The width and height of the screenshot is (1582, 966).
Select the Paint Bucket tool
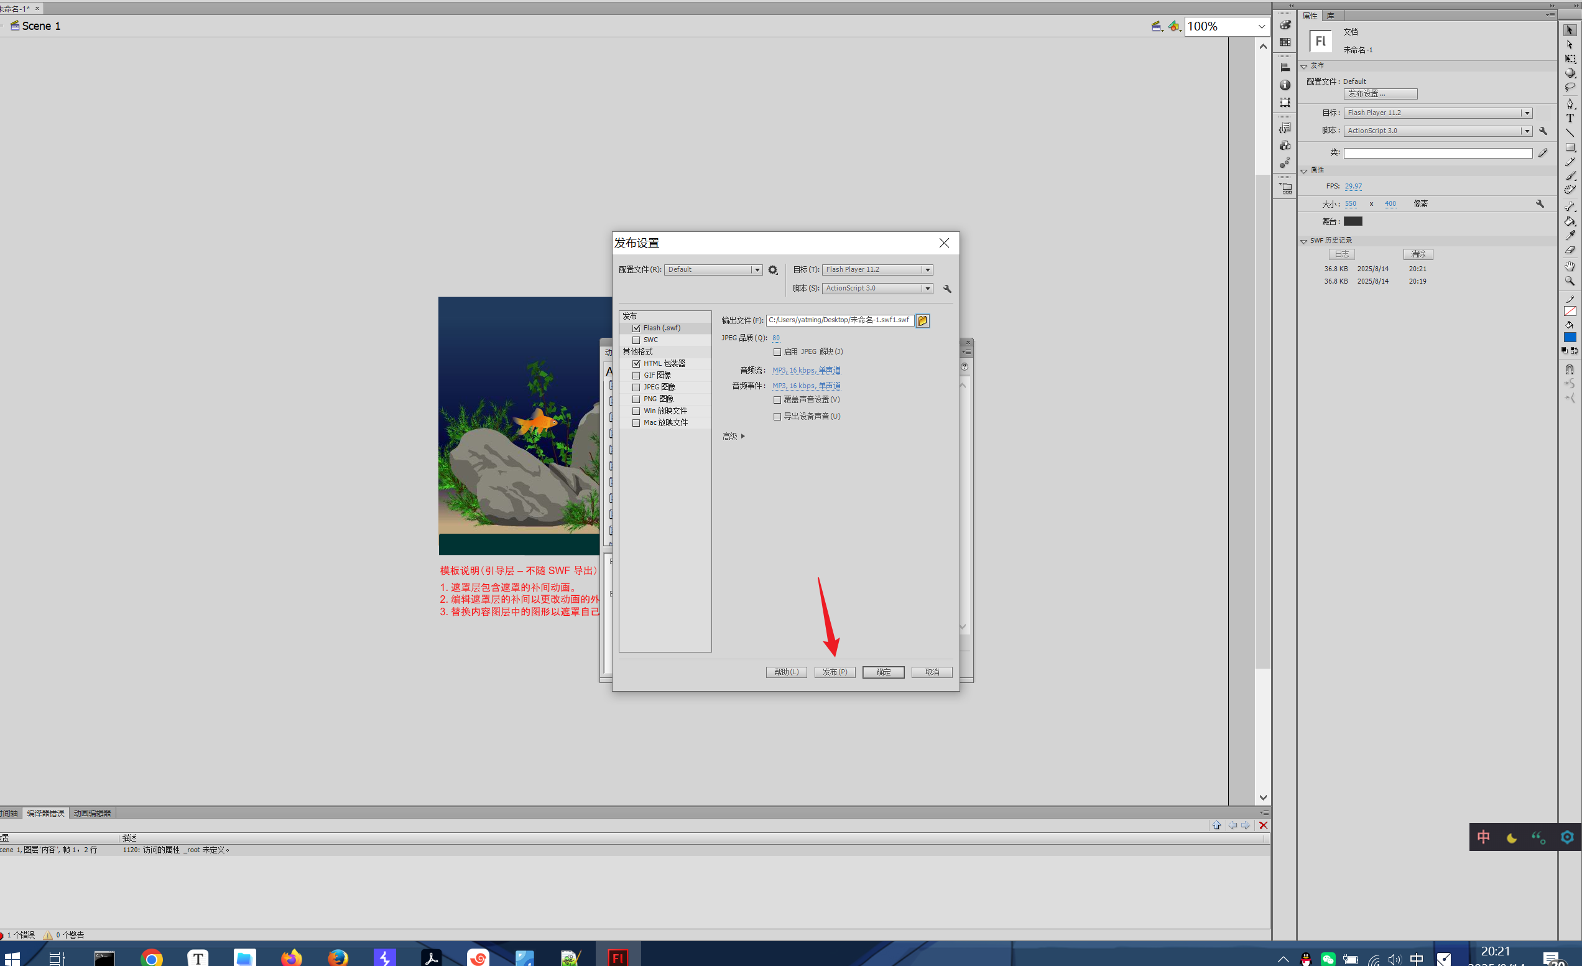pyautogui.click(x=1570, y=221)
